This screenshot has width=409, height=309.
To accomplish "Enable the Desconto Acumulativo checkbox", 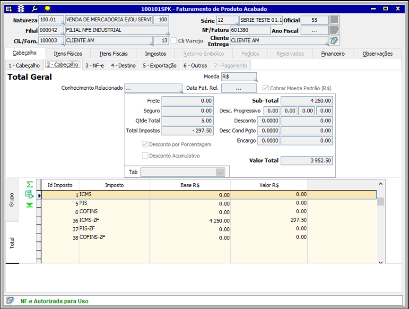I will tap(146, 155).
